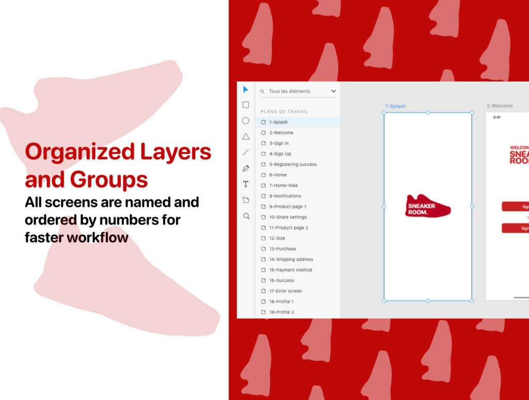The height and width of the screenshot is (400, 529).
Task: Click the top-center resize handle of 1-Splash
Action: tap(428, 113)
